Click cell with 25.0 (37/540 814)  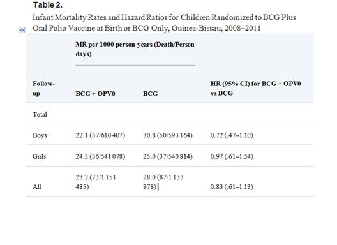(x=168, y=156)
